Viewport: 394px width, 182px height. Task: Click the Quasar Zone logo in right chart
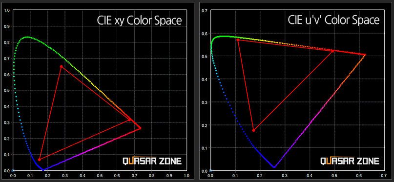coord(350,161)
